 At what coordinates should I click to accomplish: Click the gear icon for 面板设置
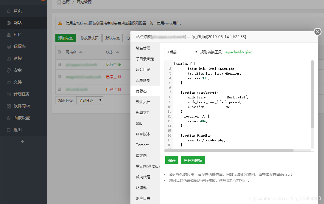9,118
